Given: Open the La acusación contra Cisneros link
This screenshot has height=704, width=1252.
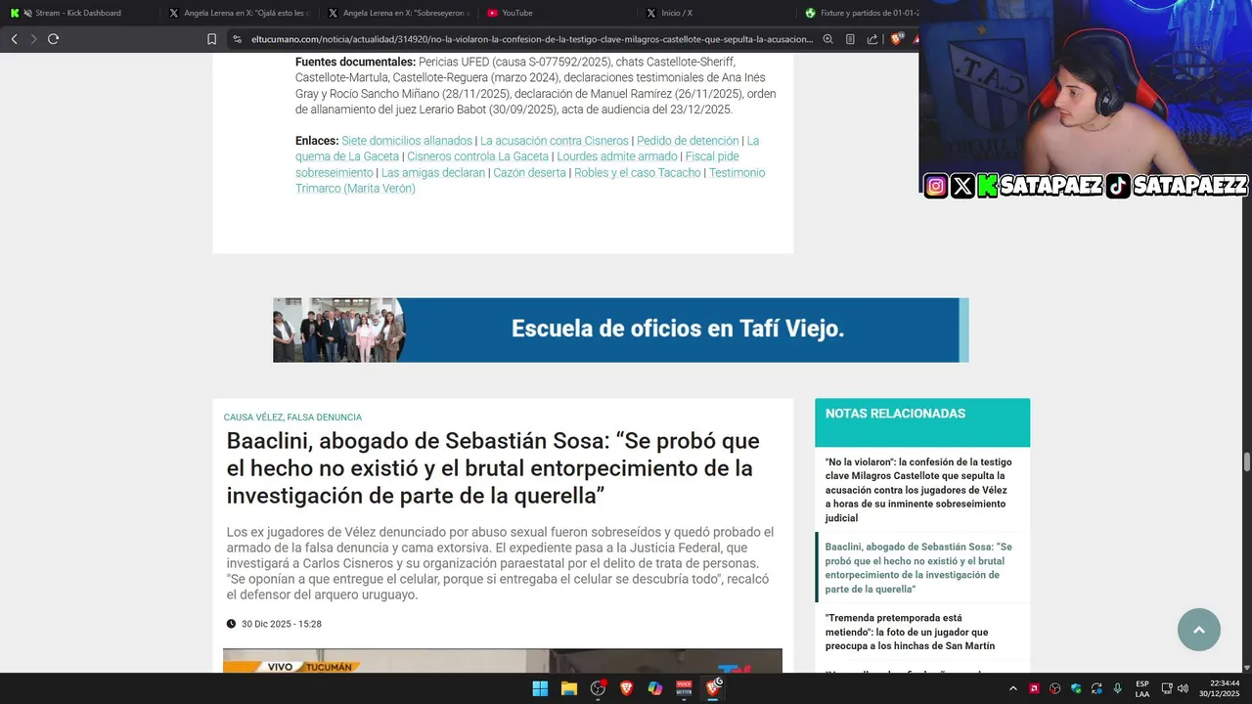Looking at the screenshot, I should click(x=555, y=141).
